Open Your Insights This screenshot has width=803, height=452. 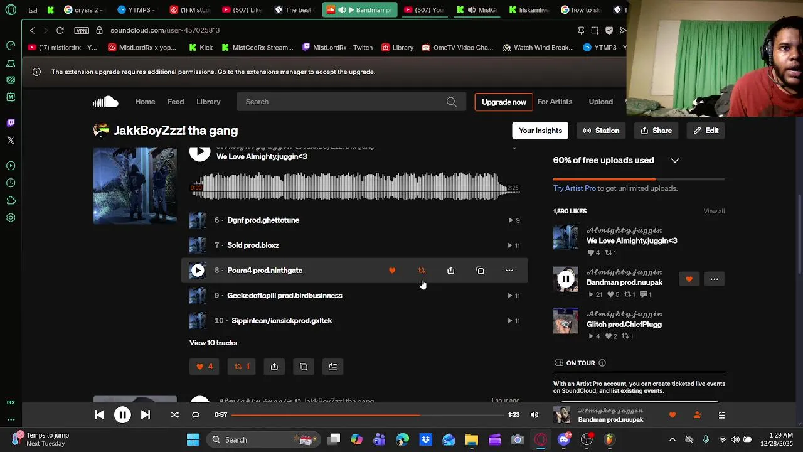540,131
